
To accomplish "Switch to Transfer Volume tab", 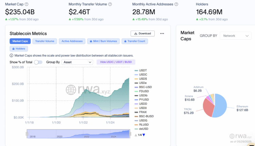I will point(45,41).
